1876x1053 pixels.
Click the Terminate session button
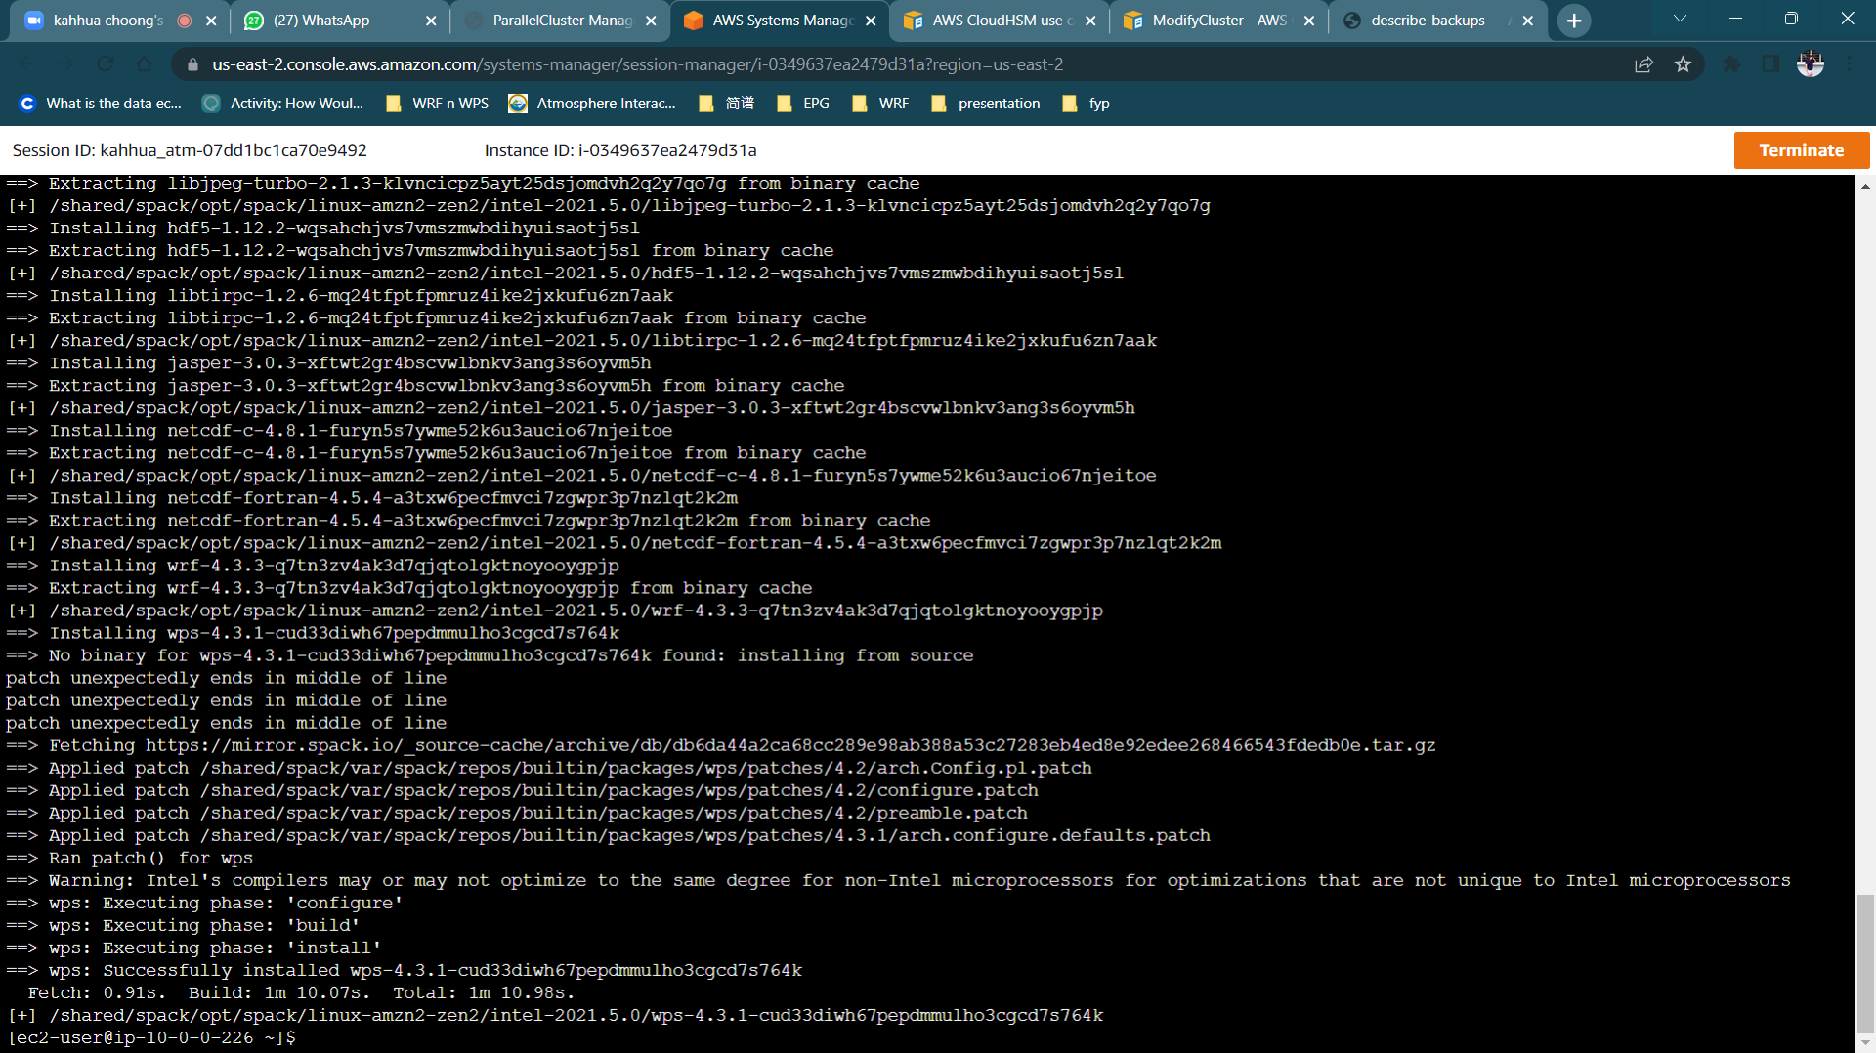(x=1801, y=150)
